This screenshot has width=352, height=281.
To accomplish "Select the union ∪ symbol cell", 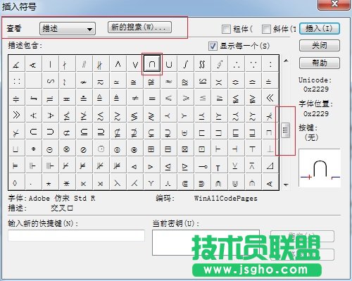I will [169, 63].
